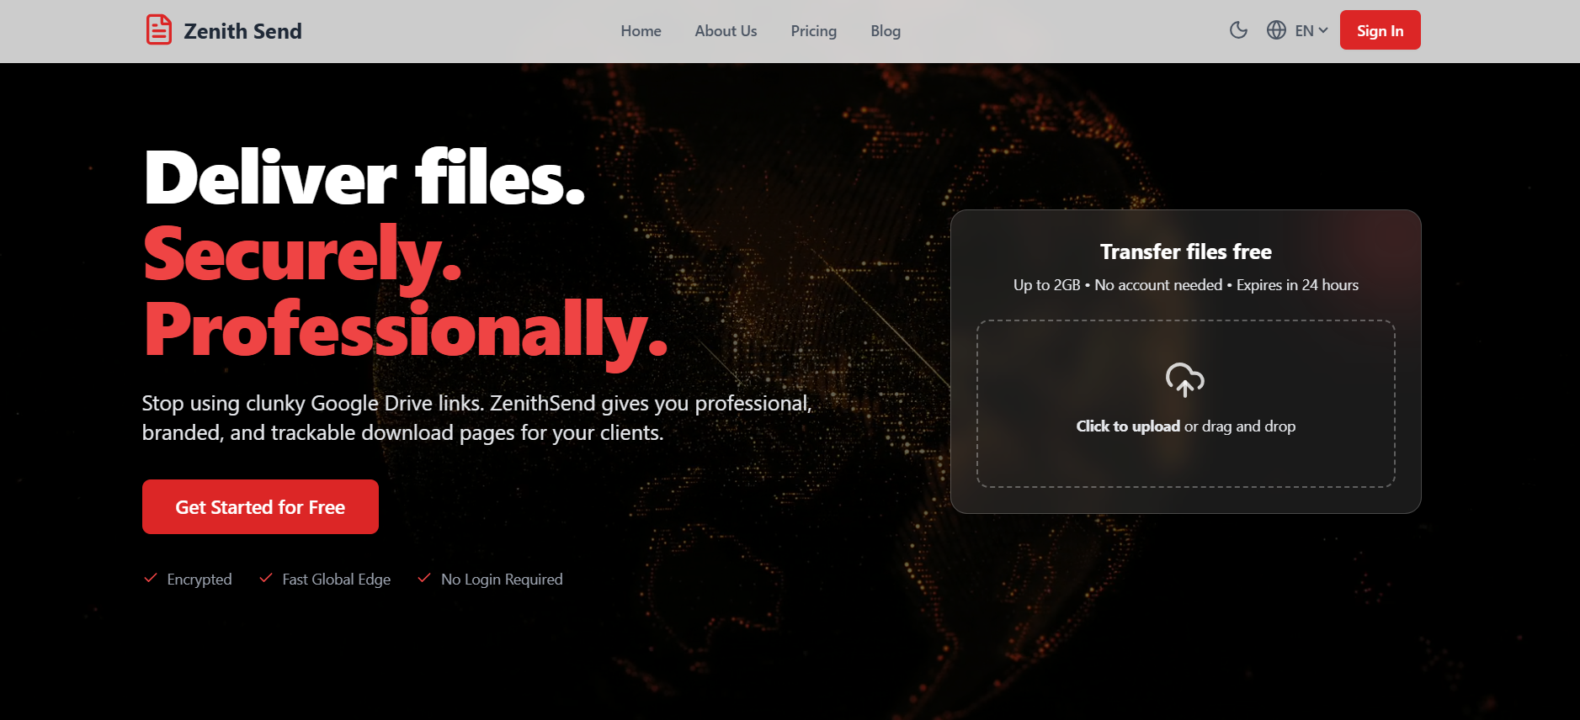Click the Transfer files free heading
Image resolution: width=1580 pixels, height=720 pixels.
click(1185, 251)
